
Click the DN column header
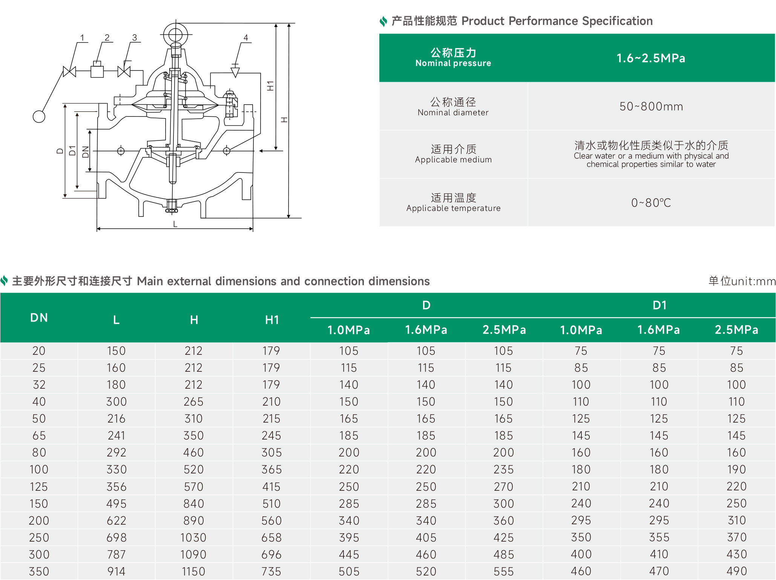(39, 317)
